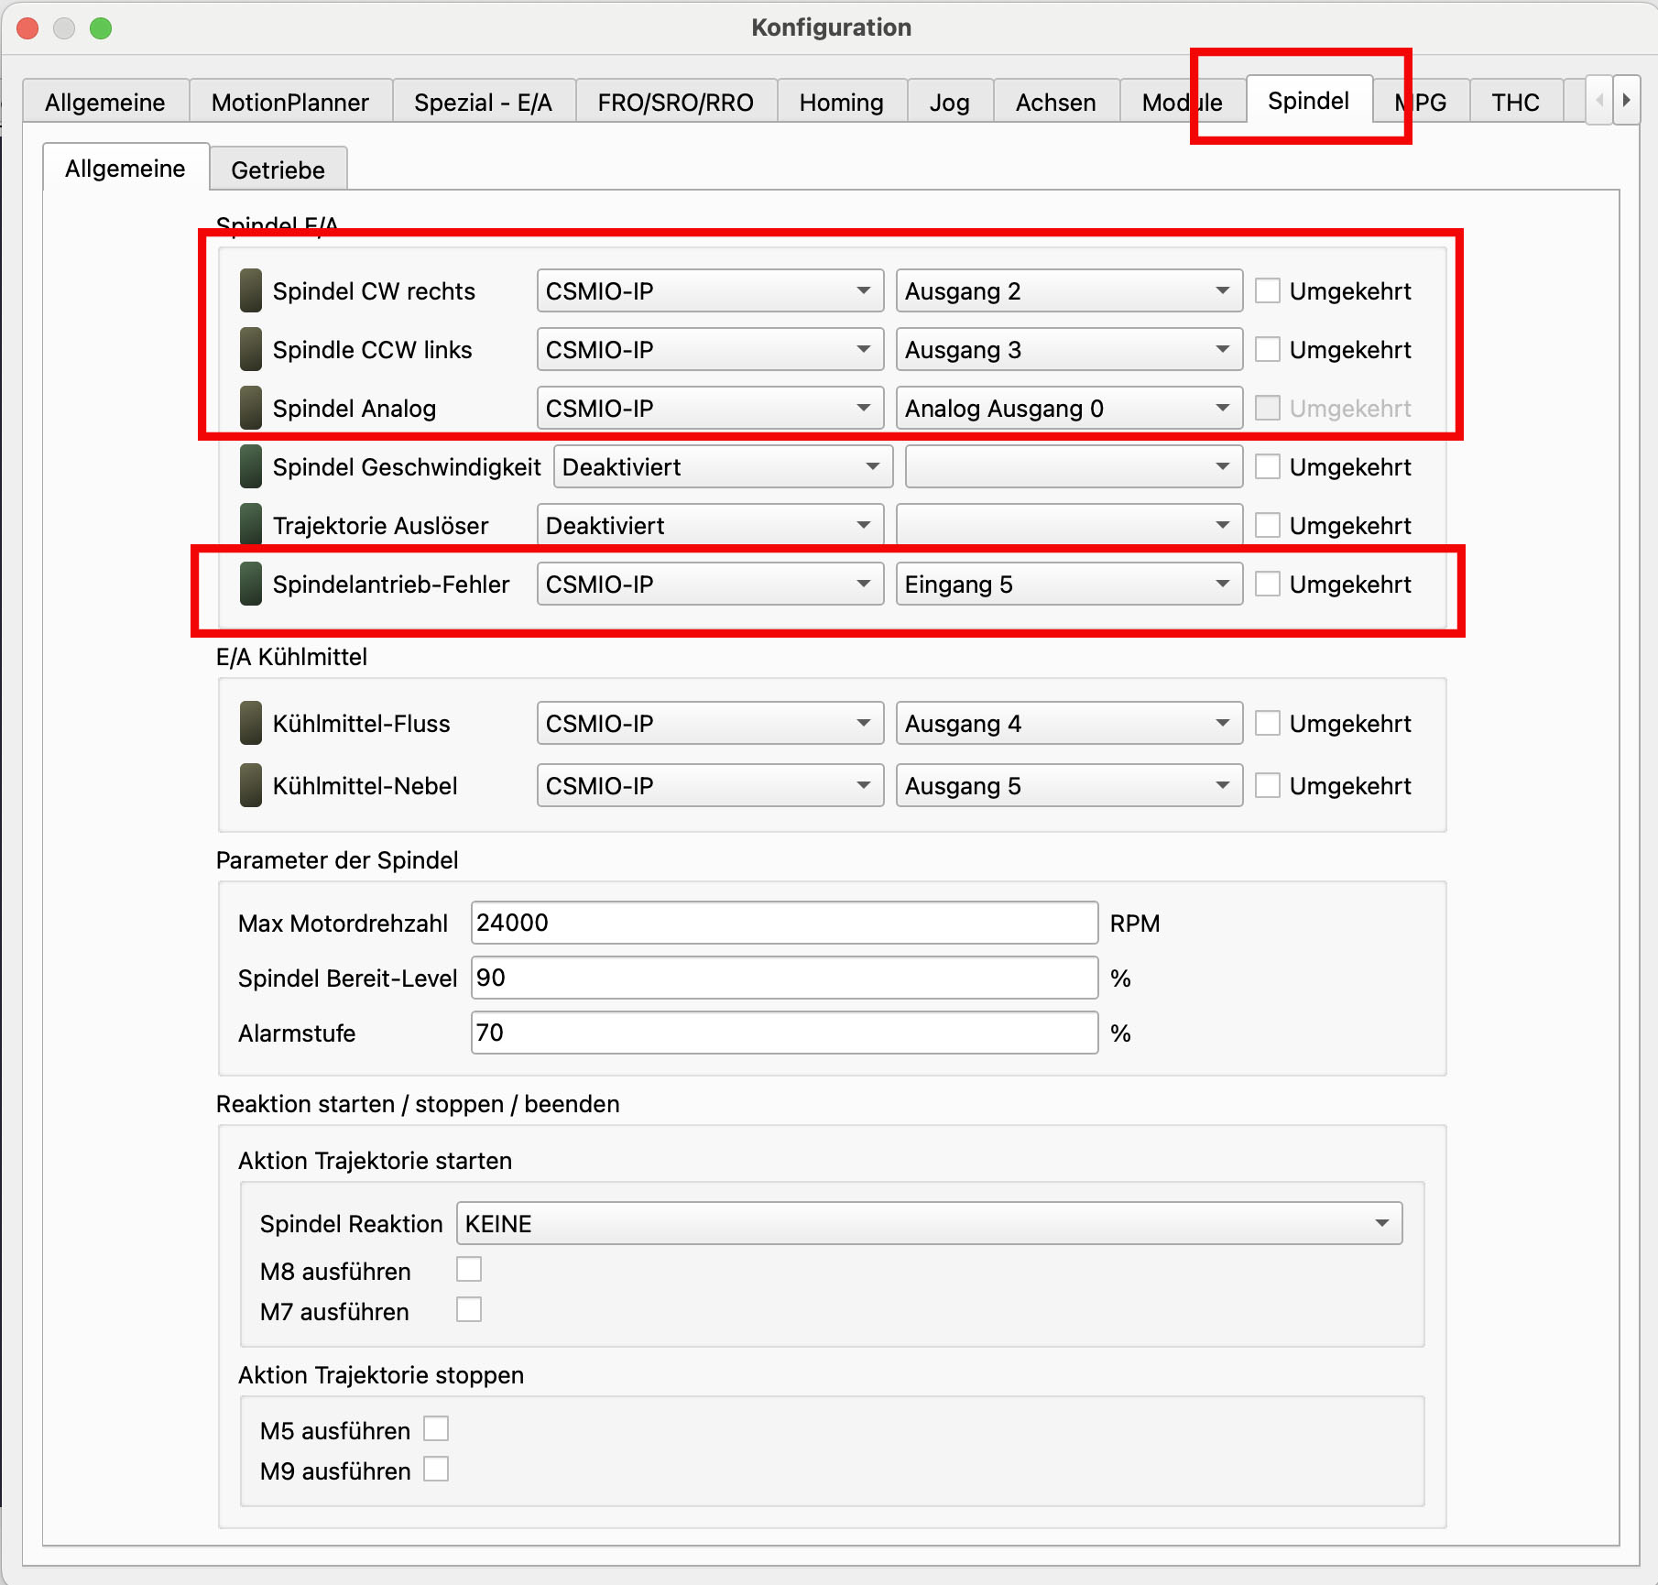Check the M8 ausführen checkbox
Image resolution: width=1658 pixels, height=1585 pixels.
(469, 1270)
